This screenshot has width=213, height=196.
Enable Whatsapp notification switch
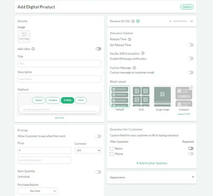pos(191,59)
